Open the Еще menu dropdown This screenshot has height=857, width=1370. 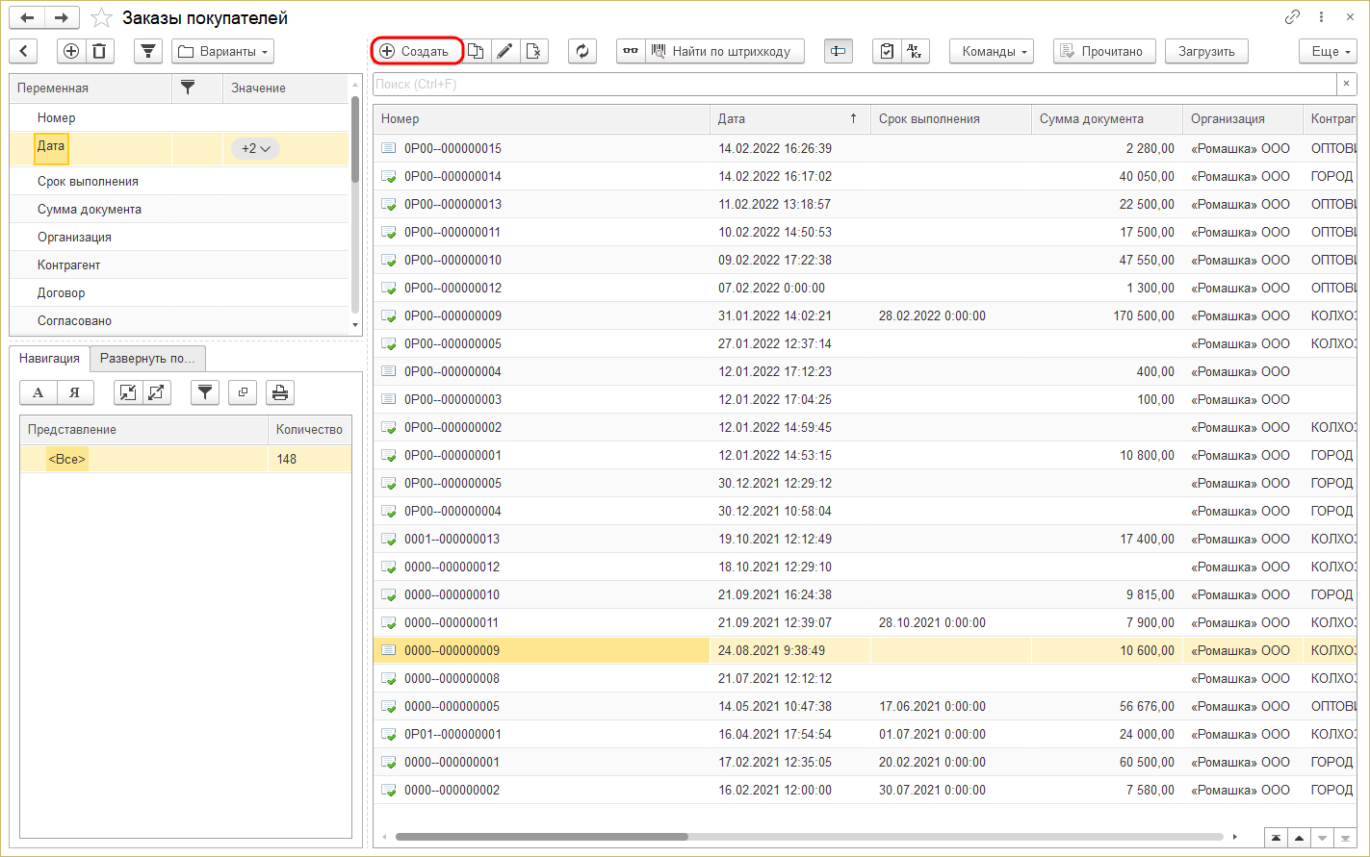click(x=1327, y=51)
